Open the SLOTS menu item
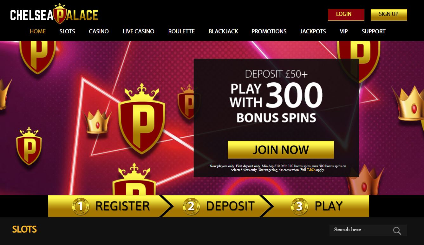 tap(67, 31)
